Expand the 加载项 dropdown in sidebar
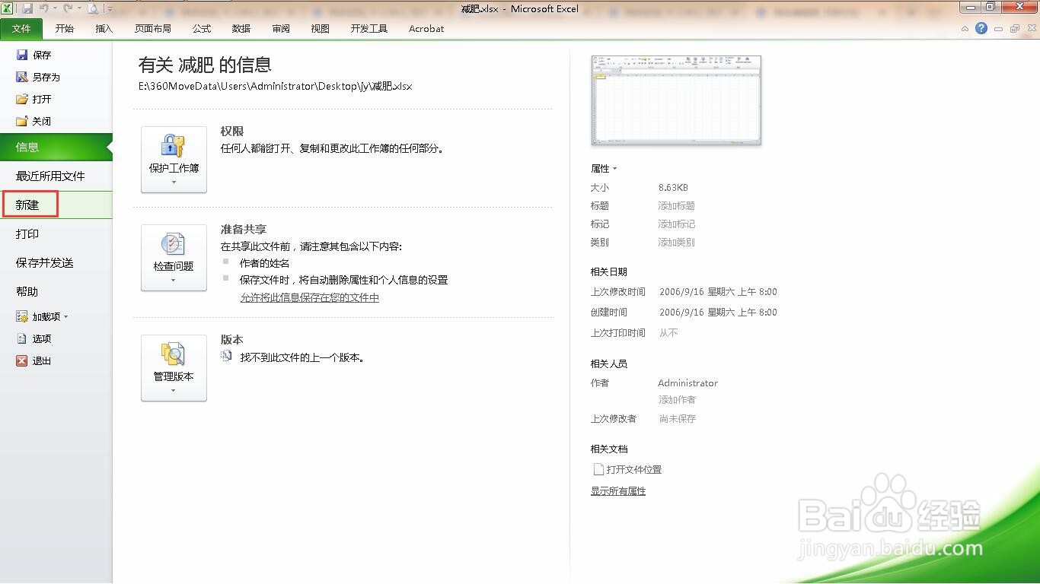1040x584 pixels. pos(43,316)
